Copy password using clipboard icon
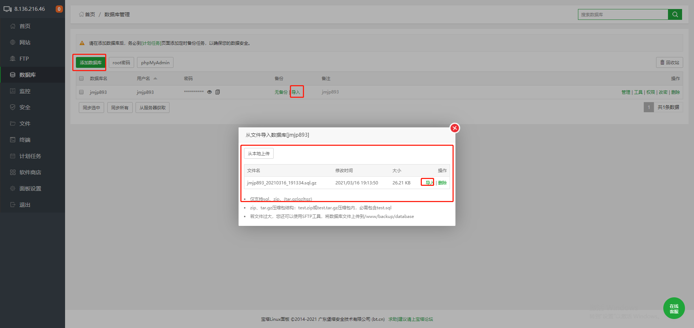This screenshot has height=328, width=694. coord(218,92)
